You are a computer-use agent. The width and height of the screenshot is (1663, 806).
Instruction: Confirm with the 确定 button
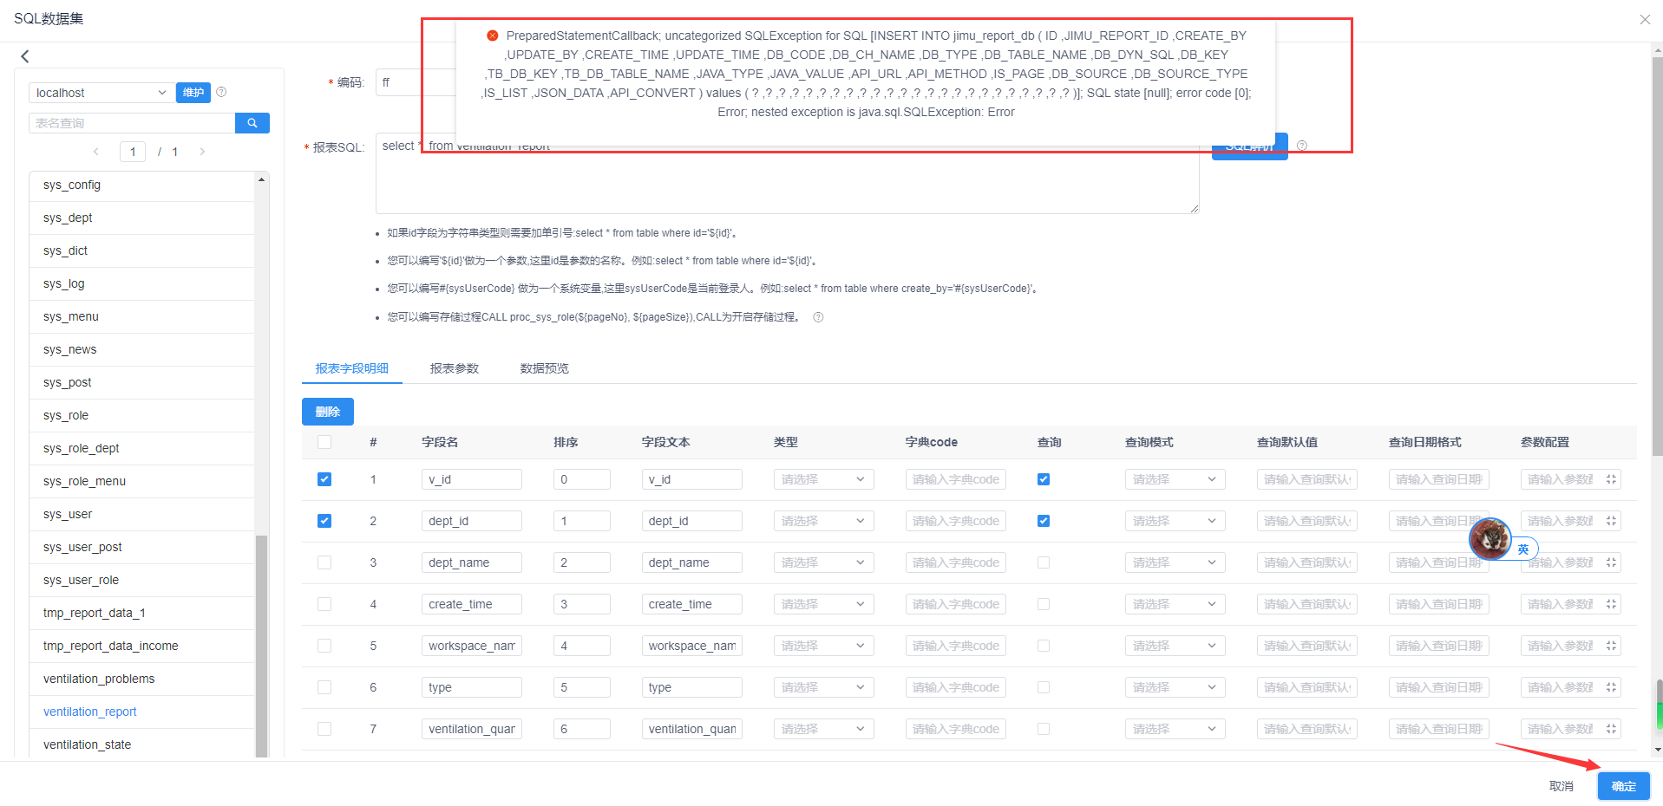point(1624,786)
